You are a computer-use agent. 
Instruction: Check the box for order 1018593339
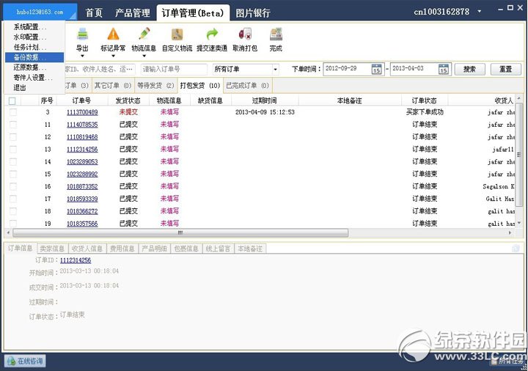coord(12,199)
